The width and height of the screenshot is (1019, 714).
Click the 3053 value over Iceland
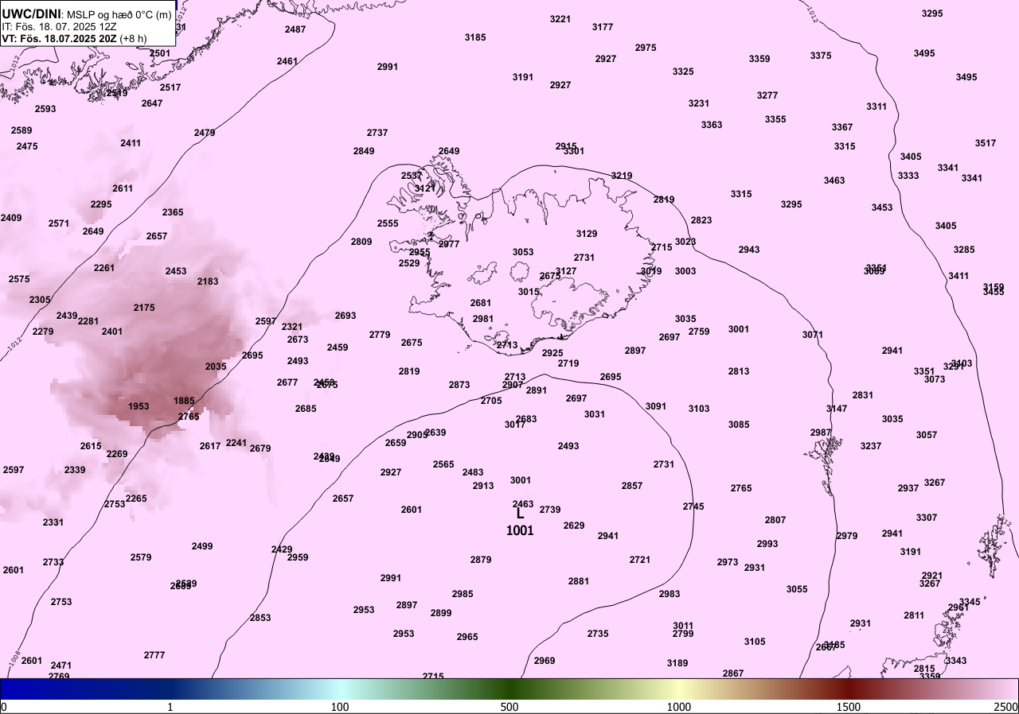coord(523,252)
